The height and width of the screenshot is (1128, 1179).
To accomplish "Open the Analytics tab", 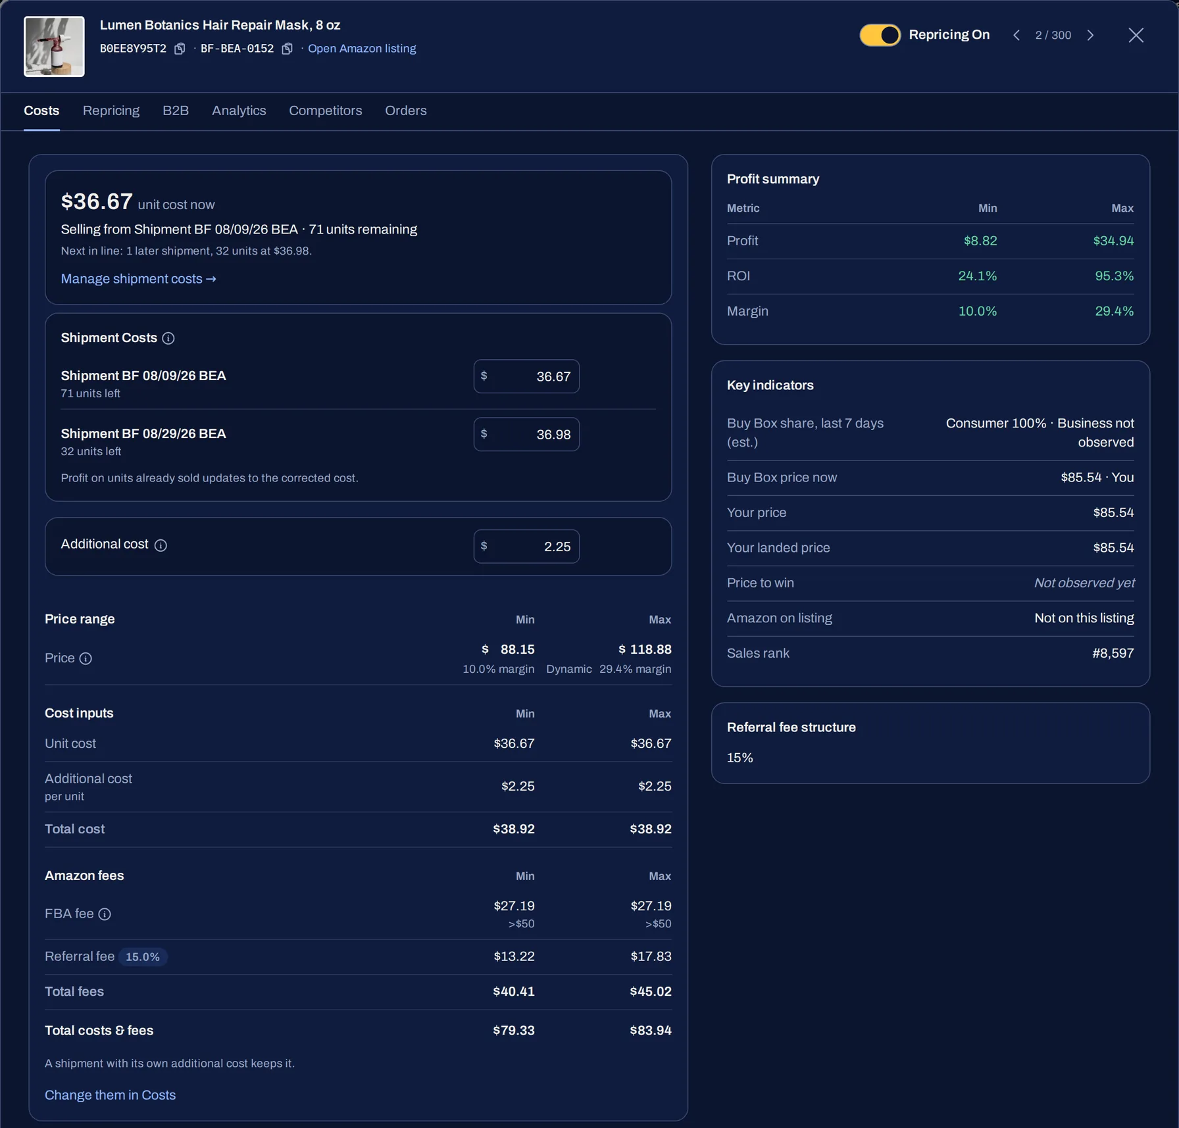I will (239, 110).
